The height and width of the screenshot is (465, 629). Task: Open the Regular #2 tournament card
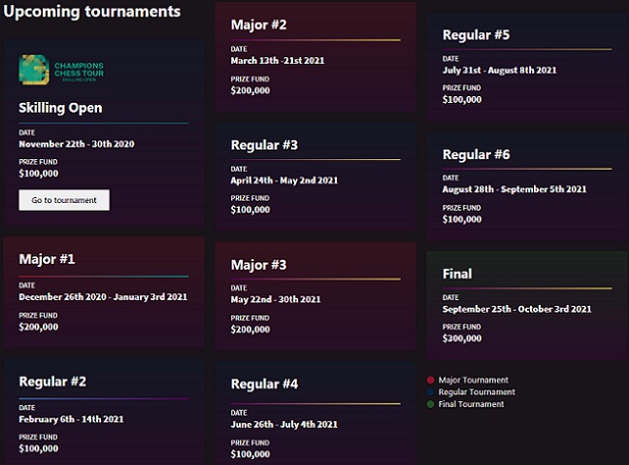pyautogui.click(x=104, y=412)
